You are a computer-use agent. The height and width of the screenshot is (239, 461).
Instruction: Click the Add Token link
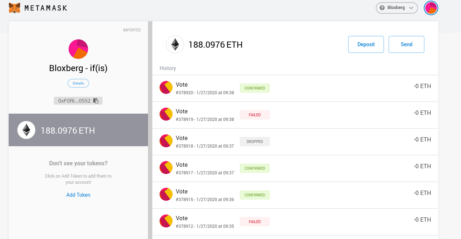(x=78, y=195)
